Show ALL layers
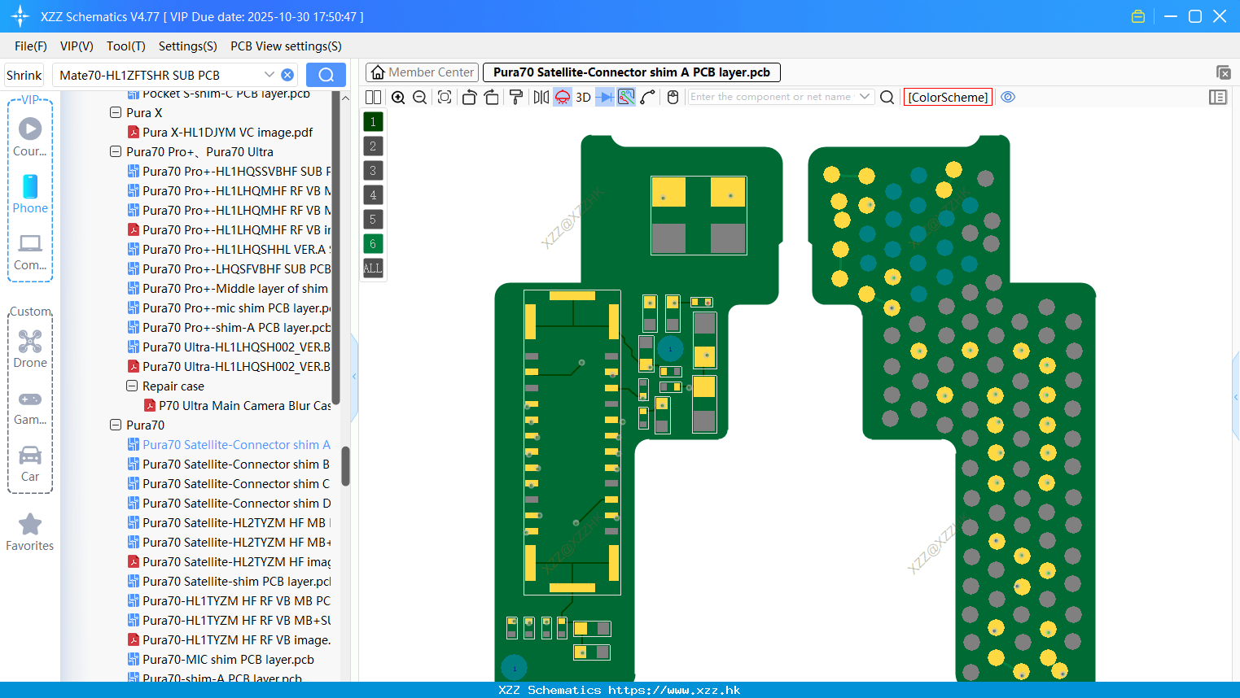 [373, 268]
